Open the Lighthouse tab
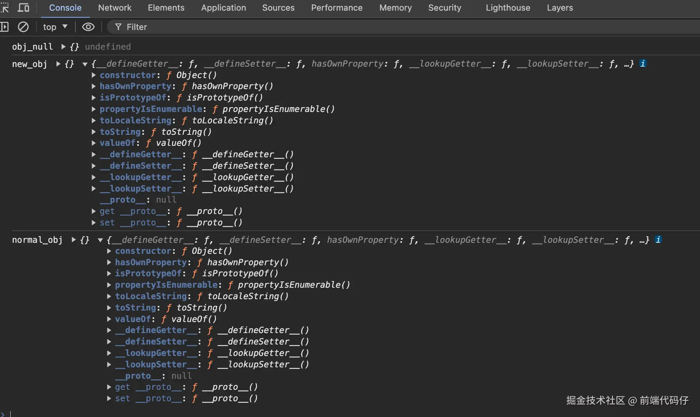 point(508,7)
